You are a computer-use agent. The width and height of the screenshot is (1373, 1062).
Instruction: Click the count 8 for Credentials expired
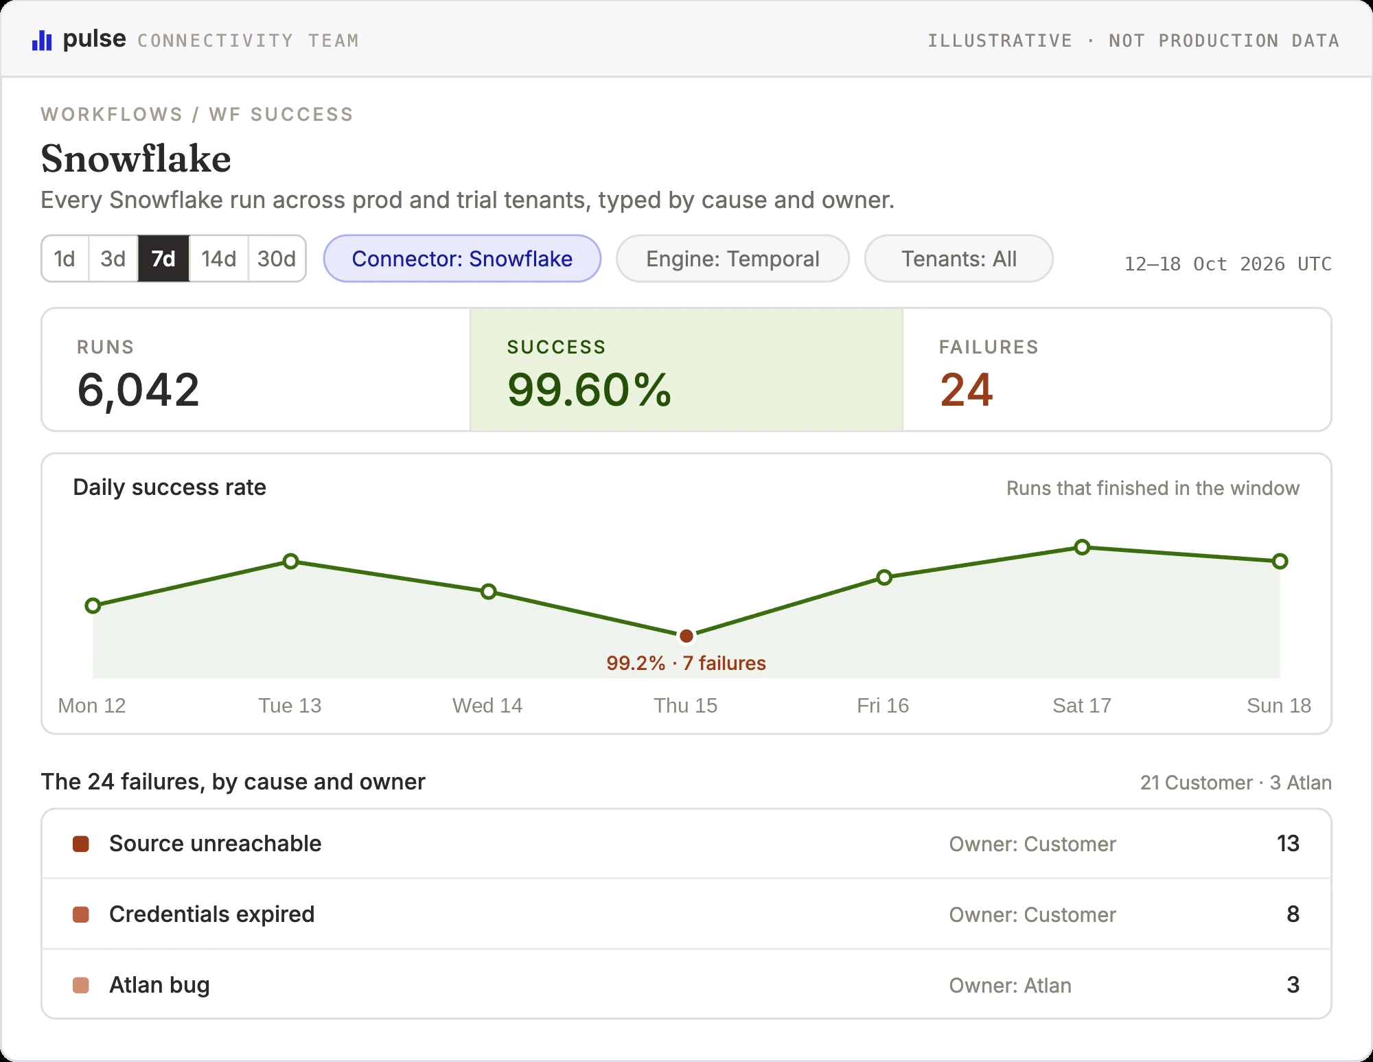tap(1293, 914)
